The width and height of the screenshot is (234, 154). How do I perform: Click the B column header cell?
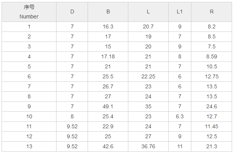(108, 12)
